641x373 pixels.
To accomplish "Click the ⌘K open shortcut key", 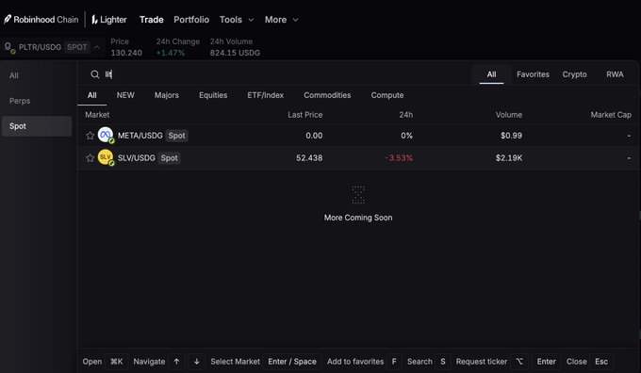I will click(117, 362).
